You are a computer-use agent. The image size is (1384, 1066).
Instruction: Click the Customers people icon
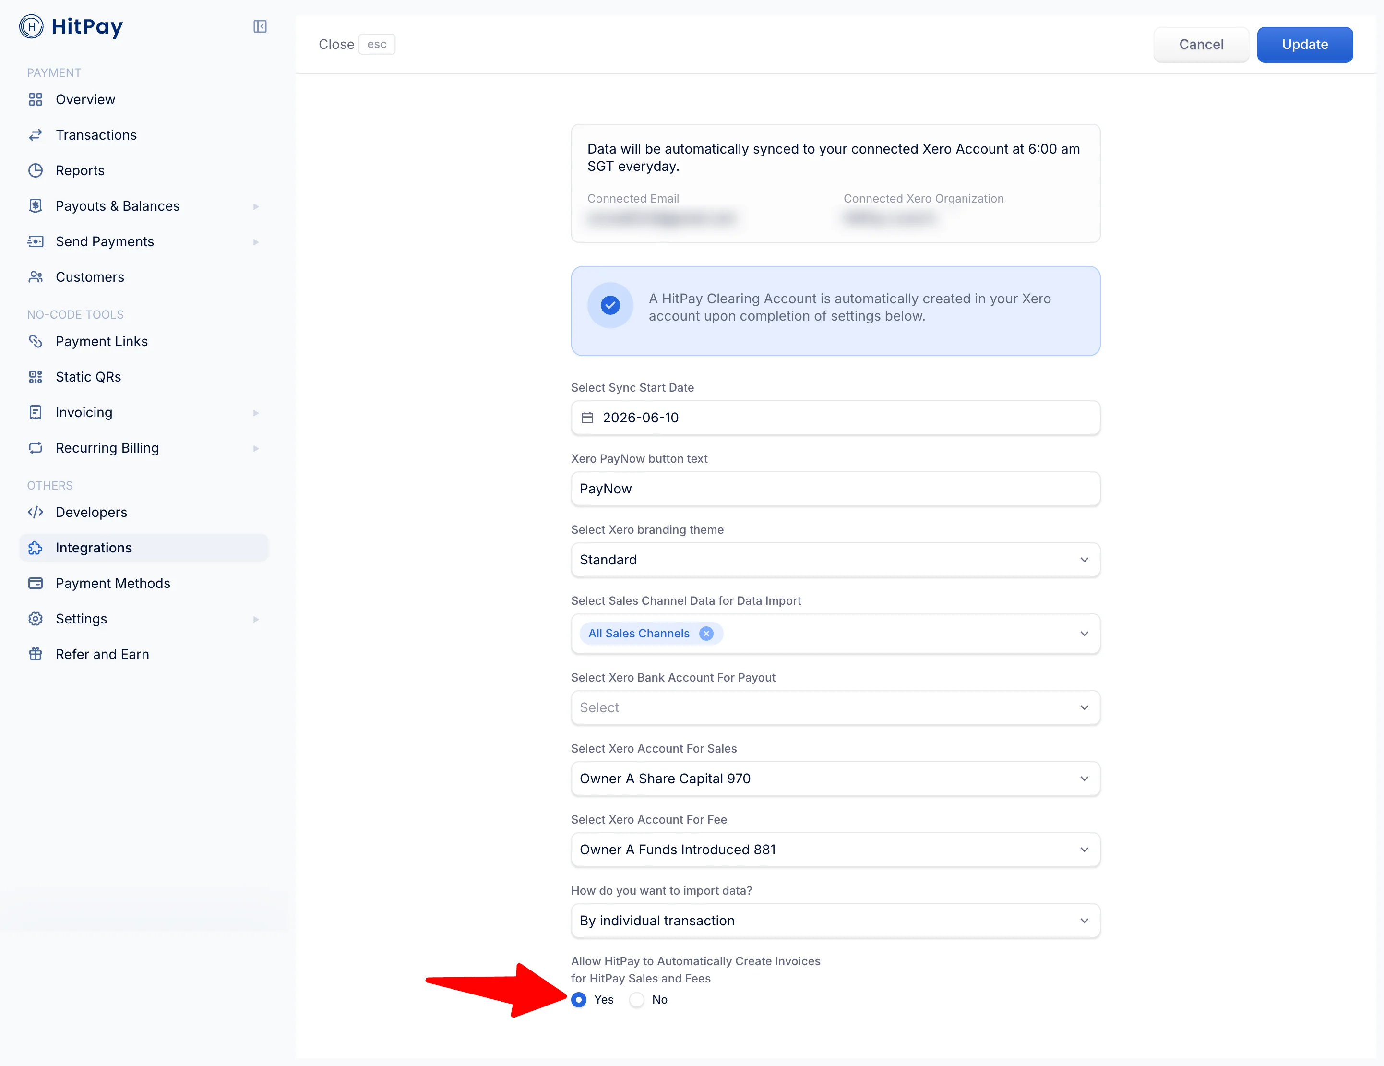(36, 277)
